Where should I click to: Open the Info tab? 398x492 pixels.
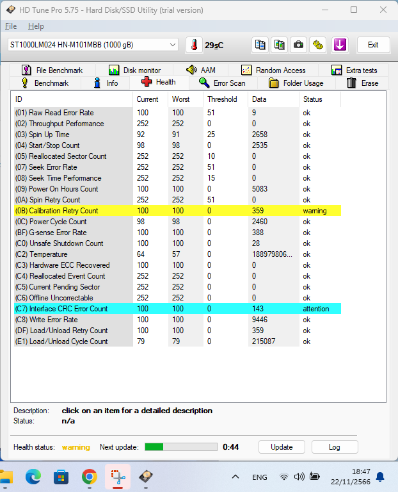(x=106, y=83)
